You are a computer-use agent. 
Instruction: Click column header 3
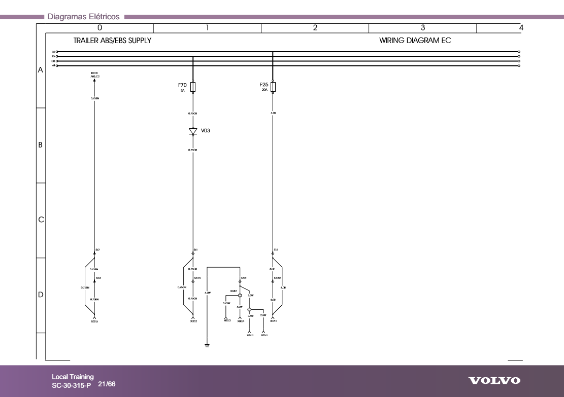tap(423, 28)
